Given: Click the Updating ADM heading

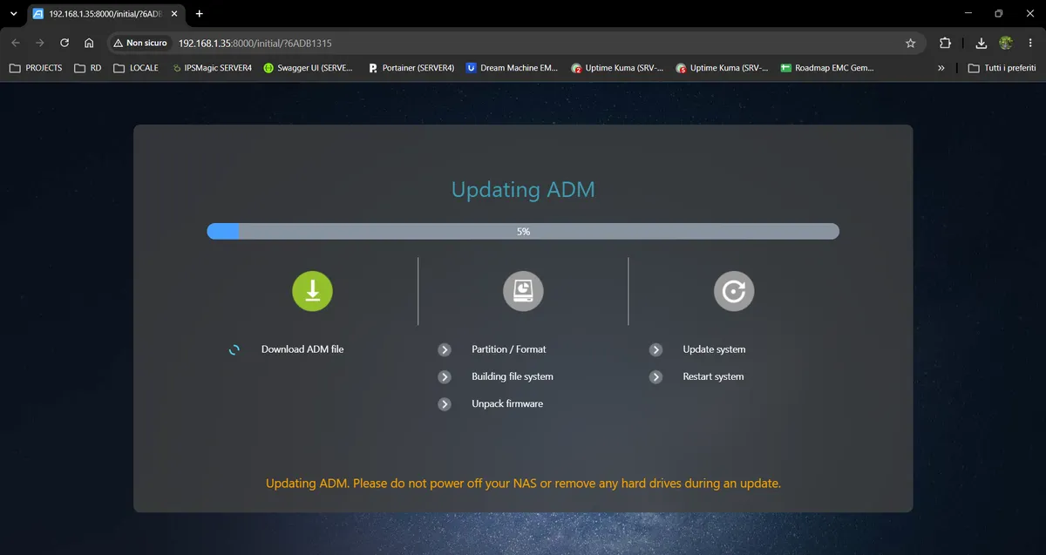Looking at the screenshot, I should 523,190.
